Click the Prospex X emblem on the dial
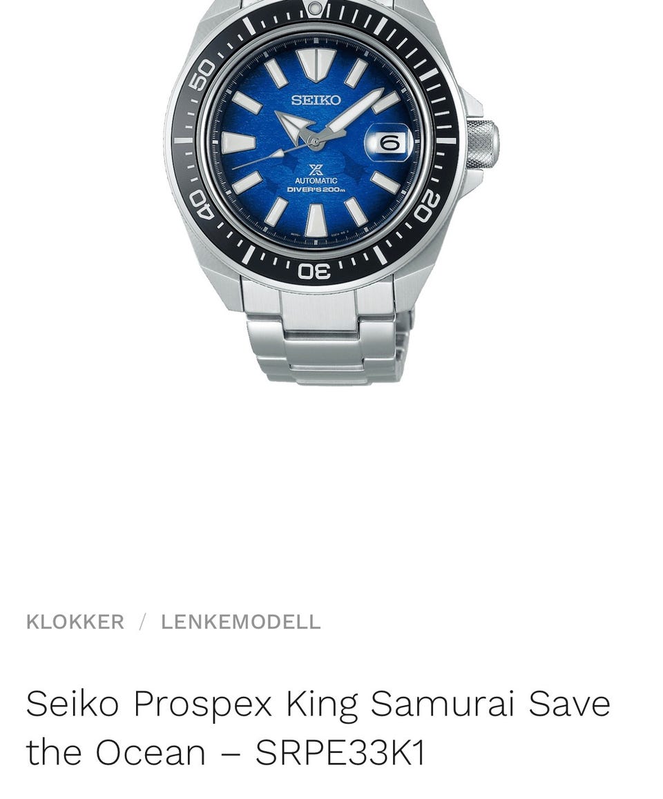Screen dimensions: 663x799 316,170
